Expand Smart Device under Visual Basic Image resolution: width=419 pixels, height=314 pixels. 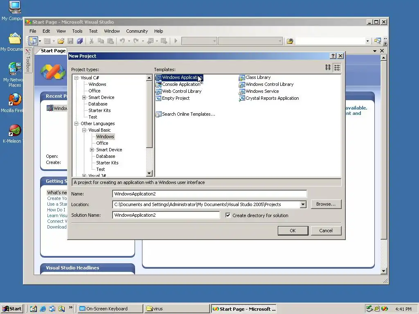(x=92, y=150)
